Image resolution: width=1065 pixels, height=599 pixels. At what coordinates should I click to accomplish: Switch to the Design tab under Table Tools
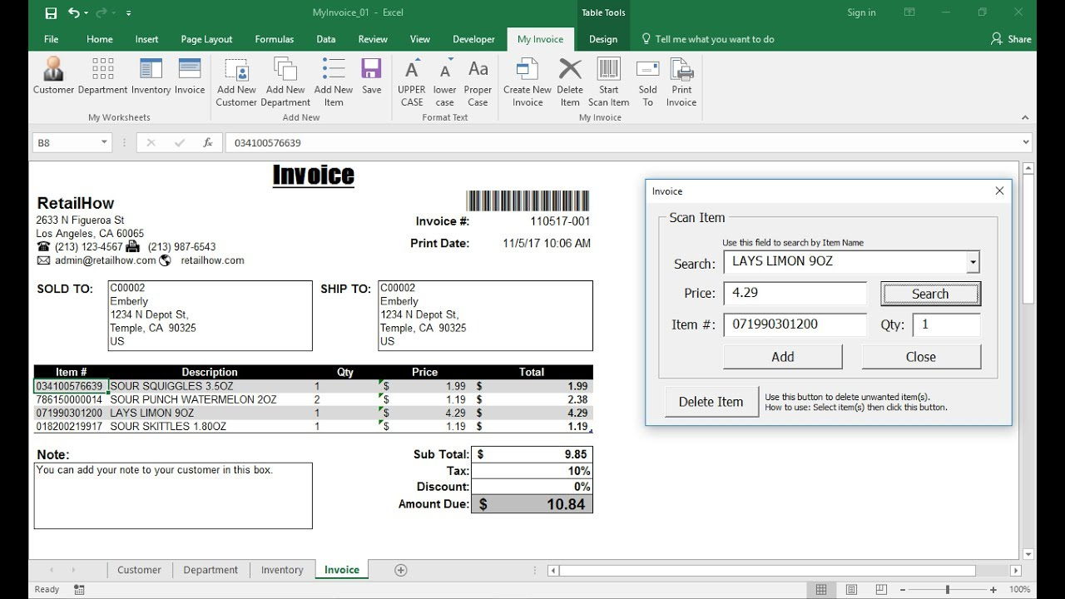pyautogui.click(x=603, y=39)
